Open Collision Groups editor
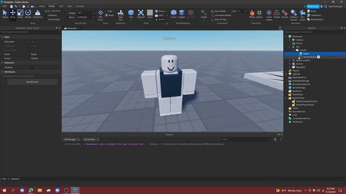Viewport: 346px width, 194px height. click(x=294, y=15)
